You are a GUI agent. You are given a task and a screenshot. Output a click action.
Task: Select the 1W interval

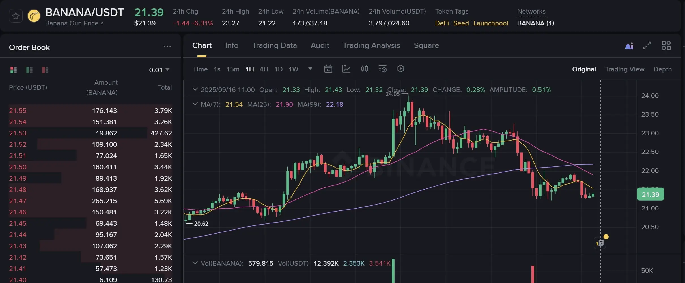(x=293, y=69)
